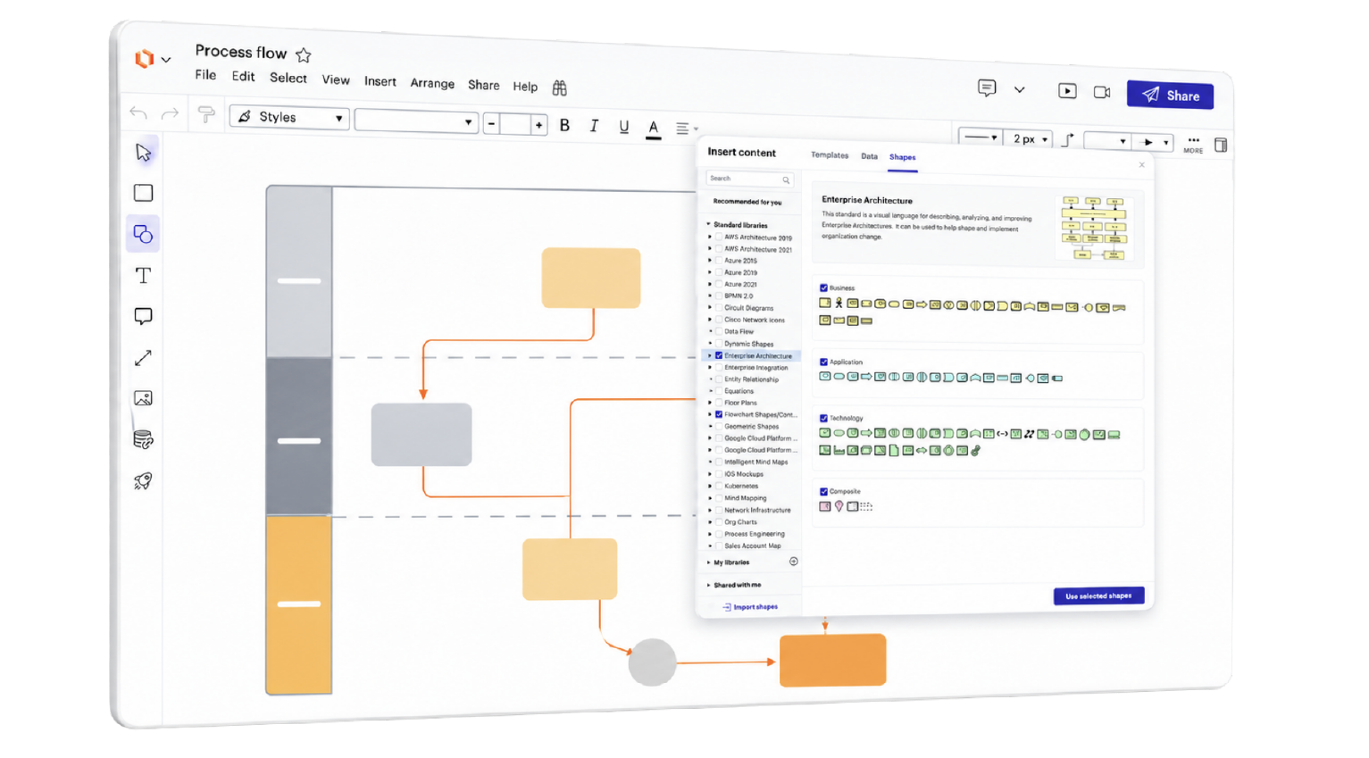Open the shapes library tool
Image resolution: width=1369 pixels, height=758 pixels.
(143, 234)
